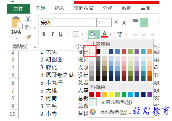This screenshot has height=121, width=172.
Task: Open Clipboard group dialog launcher
Action: click(x=35, y=47)
